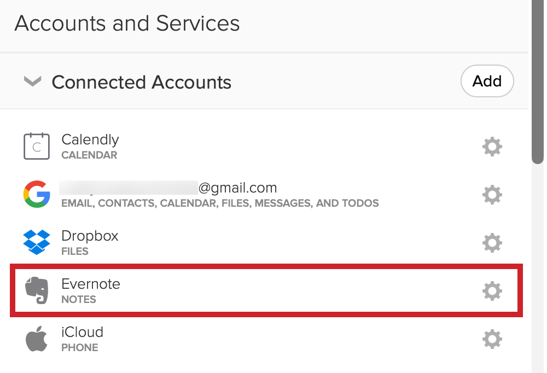Click the Evernote elephant icon

pos(37,290)
